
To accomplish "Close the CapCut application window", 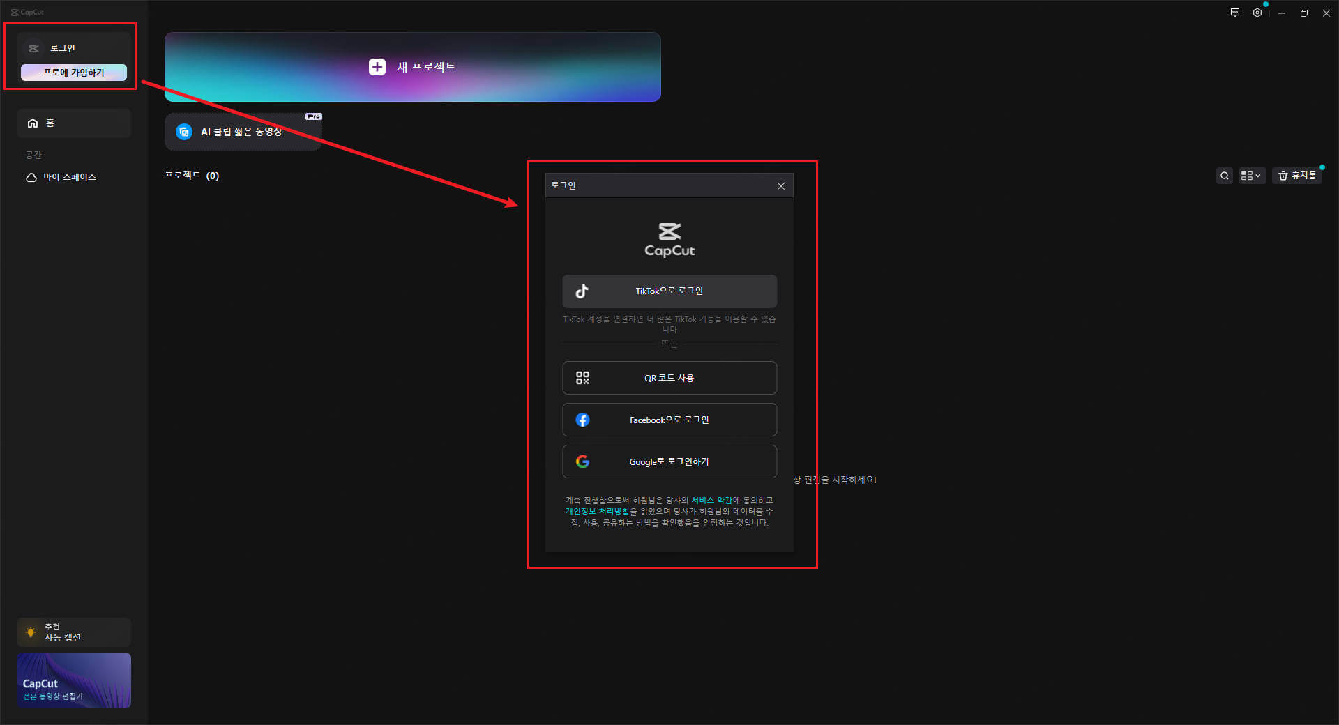I will click(x=1326, y=13).
